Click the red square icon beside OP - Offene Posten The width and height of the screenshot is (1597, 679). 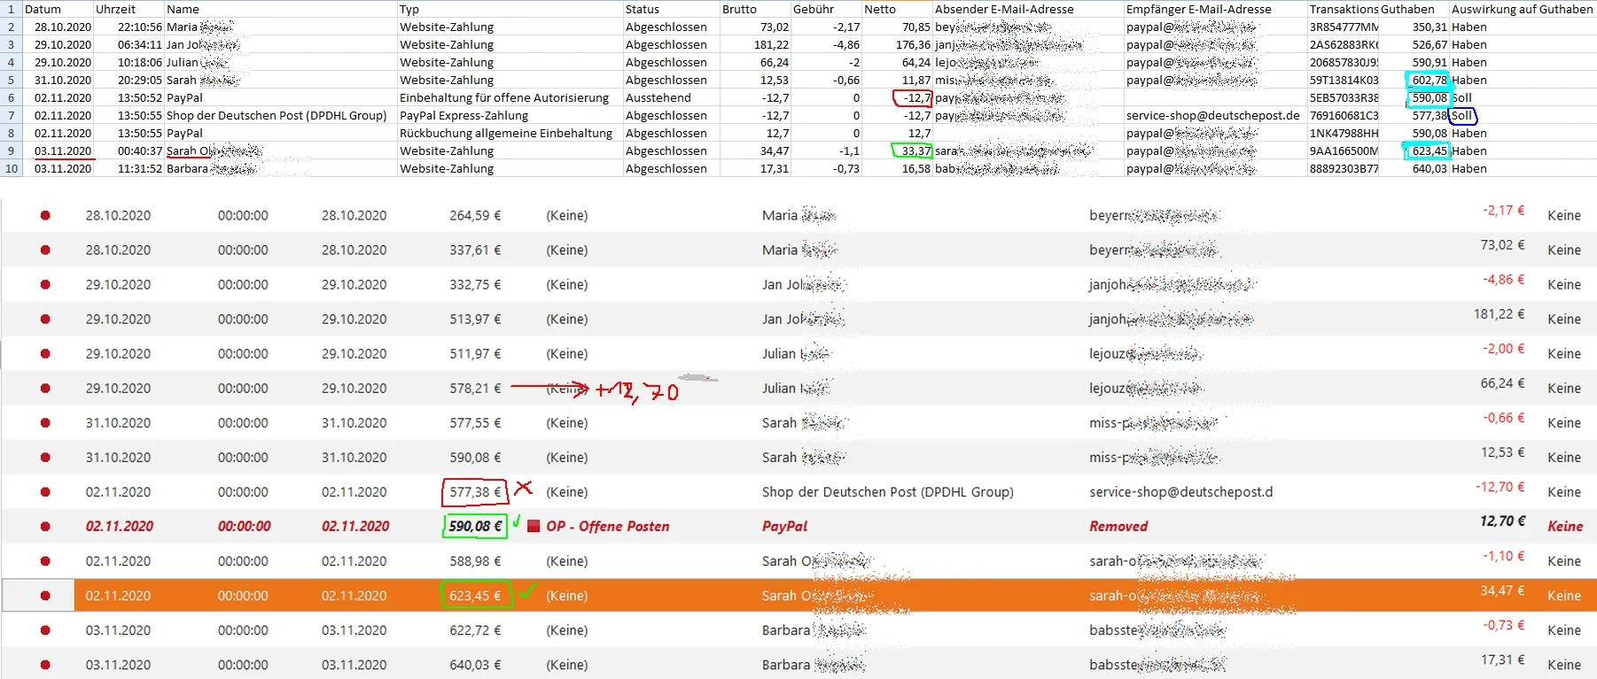tap(534, 526)
